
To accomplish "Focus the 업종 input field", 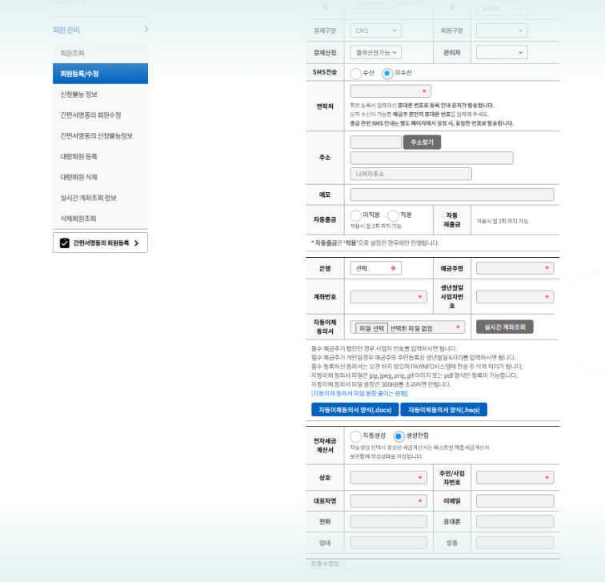I will (x=515, y=543).
